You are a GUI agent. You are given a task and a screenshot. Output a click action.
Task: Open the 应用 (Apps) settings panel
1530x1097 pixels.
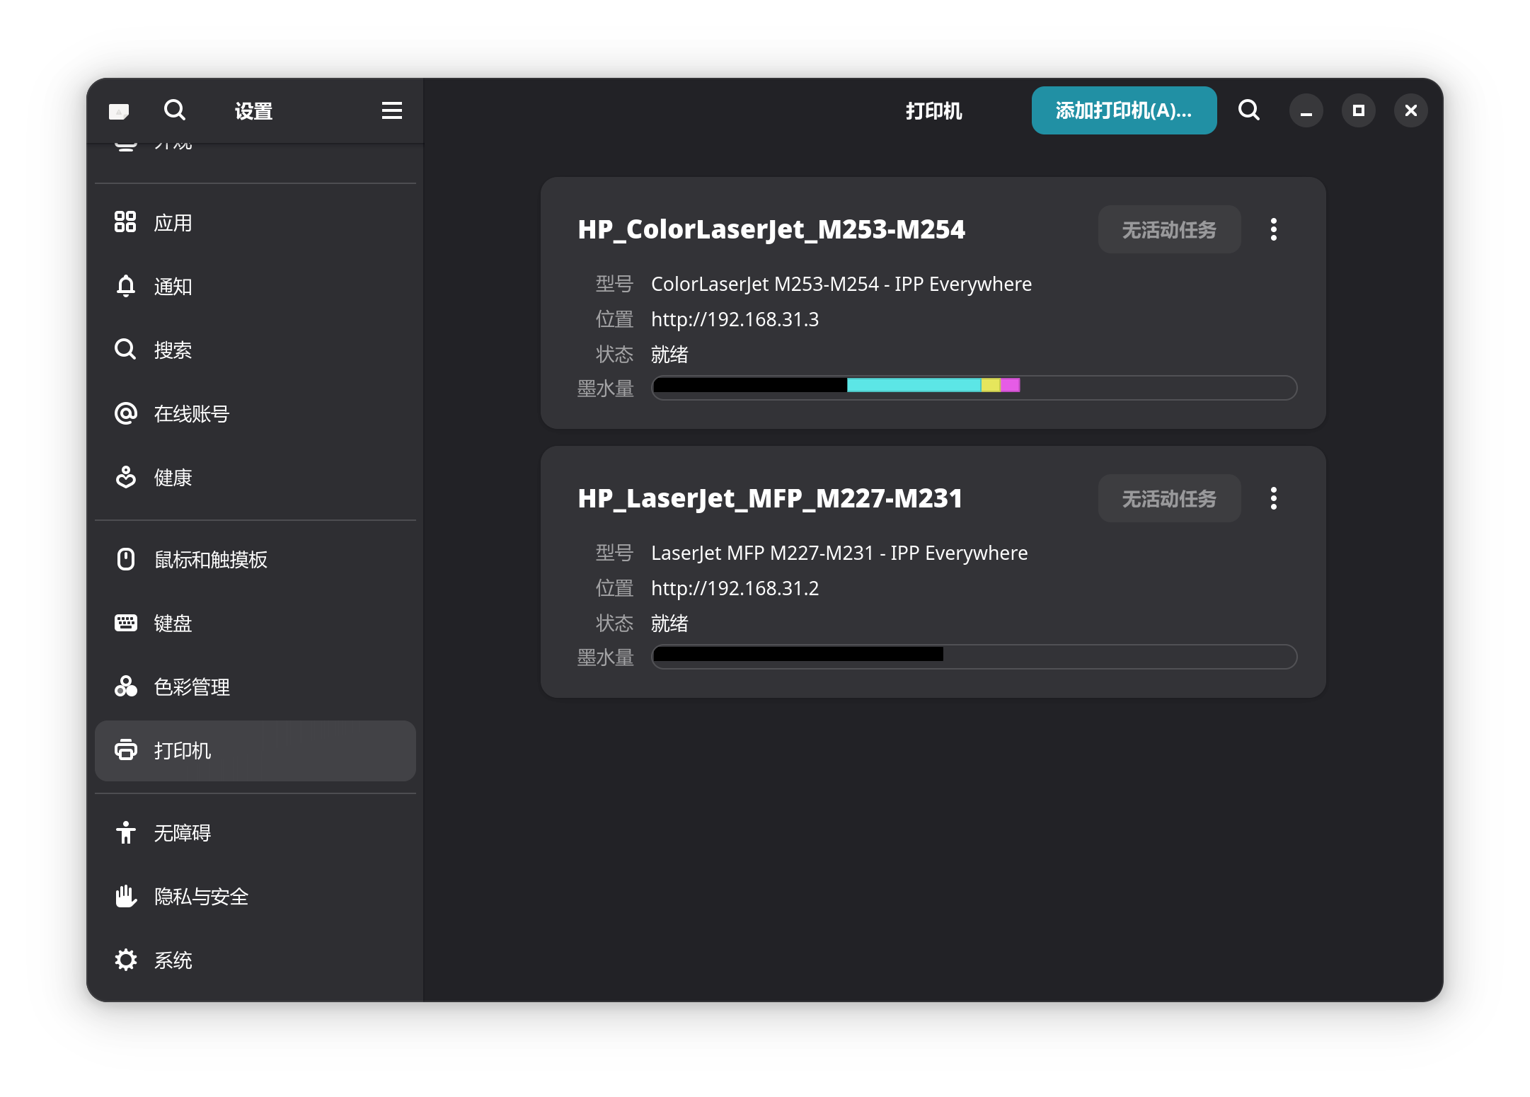pos(255,222)
